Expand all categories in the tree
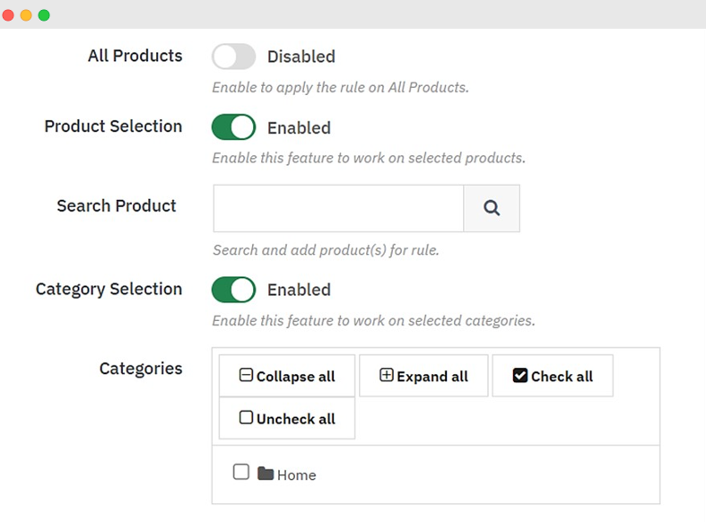This screenshot has height=522, width=706. point(424,377)
